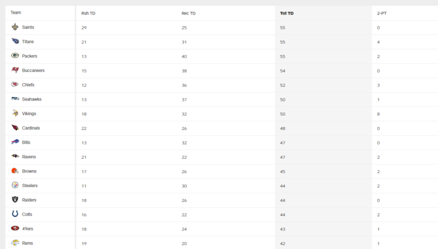Open the Raiders team link
Viewport: 438px width, 249px height.
pyautogui.click(x=29, y=200)
